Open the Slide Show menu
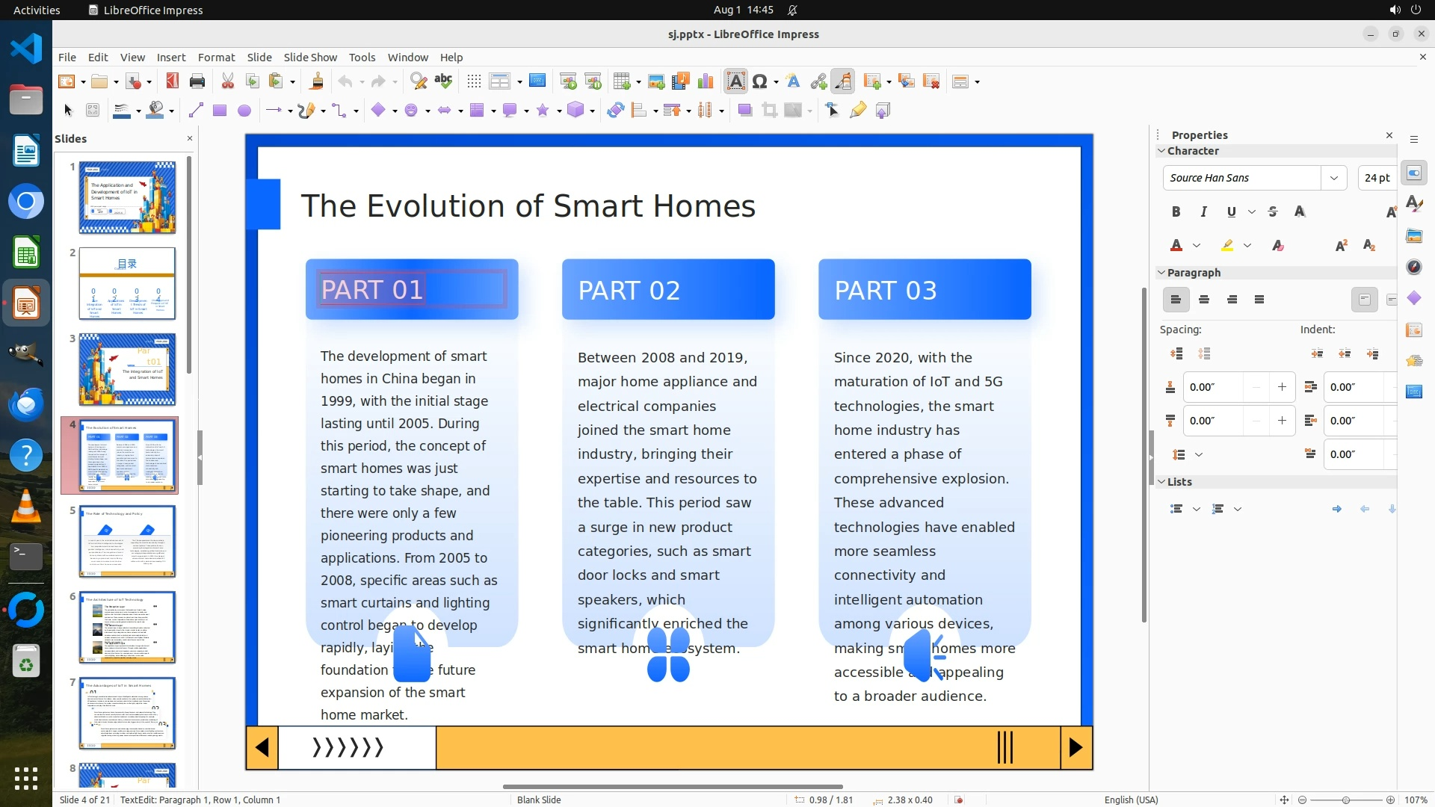This screenshot has height=807, width=1435. [x=310, y=58]
